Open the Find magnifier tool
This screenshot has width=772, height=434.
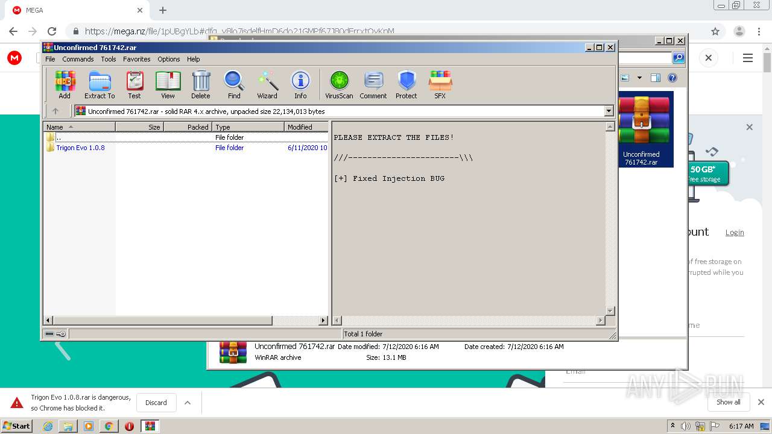tap(234, 84)
